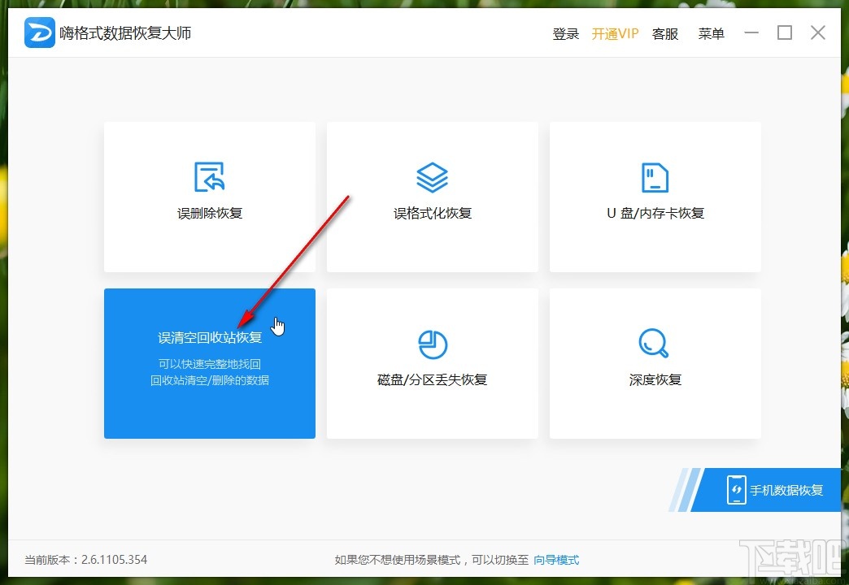The height and width of the screenshot is (585, 849).
Task: Click the pie-chart disk icon above 磁盘/分区丢失恢复
Action: pos(432,343)
